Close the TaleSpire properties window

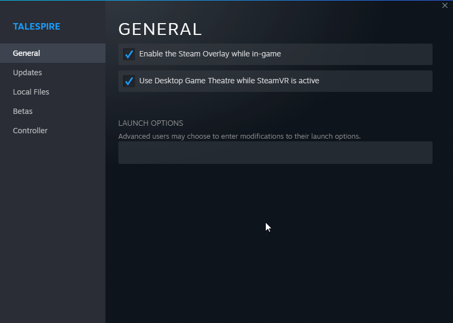444,6
